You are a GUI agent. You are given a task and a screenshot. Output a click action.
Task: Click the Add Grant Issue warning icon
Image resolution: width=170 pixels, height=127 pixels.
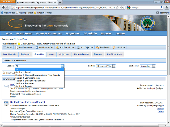(57, 47)
